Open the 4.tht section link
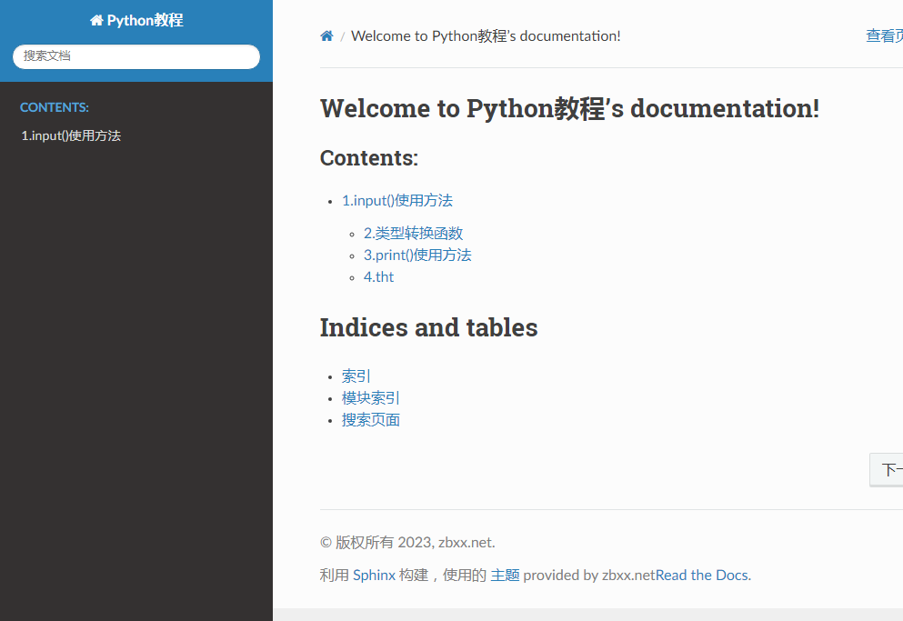The width and height of the screenshot is (903, 621). (x=378, y=276)
